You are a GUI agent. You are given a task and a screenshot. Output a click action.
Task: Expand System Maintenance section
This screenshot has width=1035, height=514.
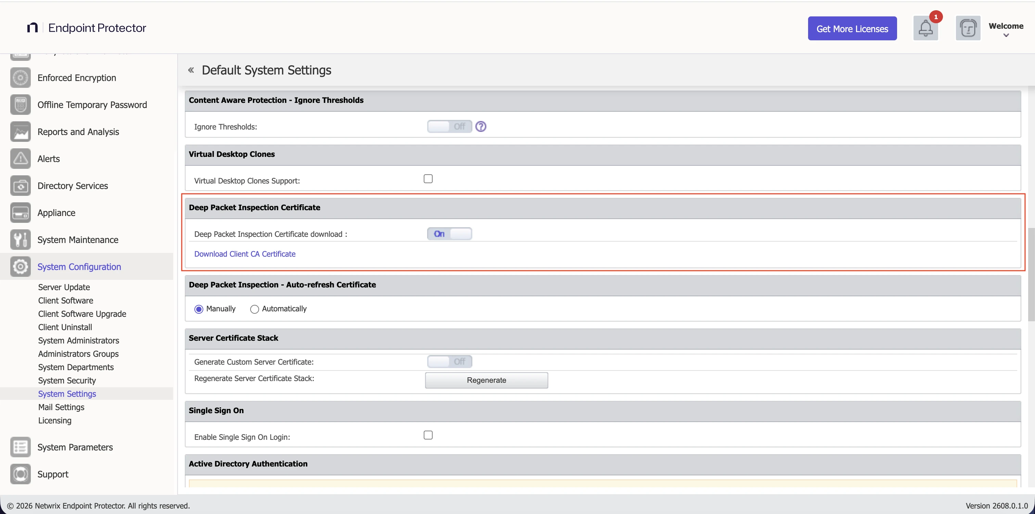tap(78, 240)
